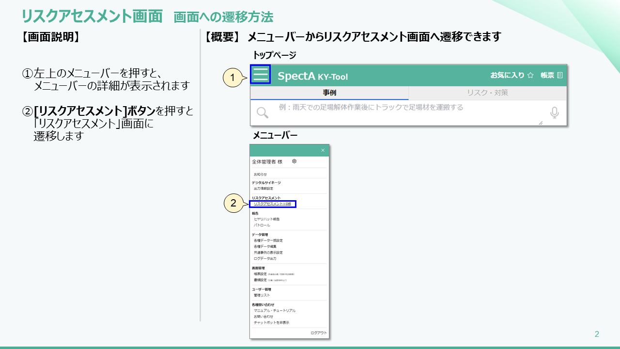
Task: Select リスクアセスメント menu entry highlighted in blue
Action: (x=272, y=204)
